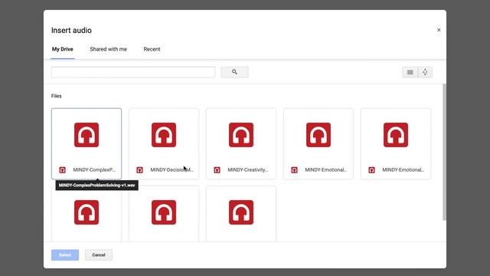Click the small audio icon beside MINDY-Creativity...

[217, 170]
